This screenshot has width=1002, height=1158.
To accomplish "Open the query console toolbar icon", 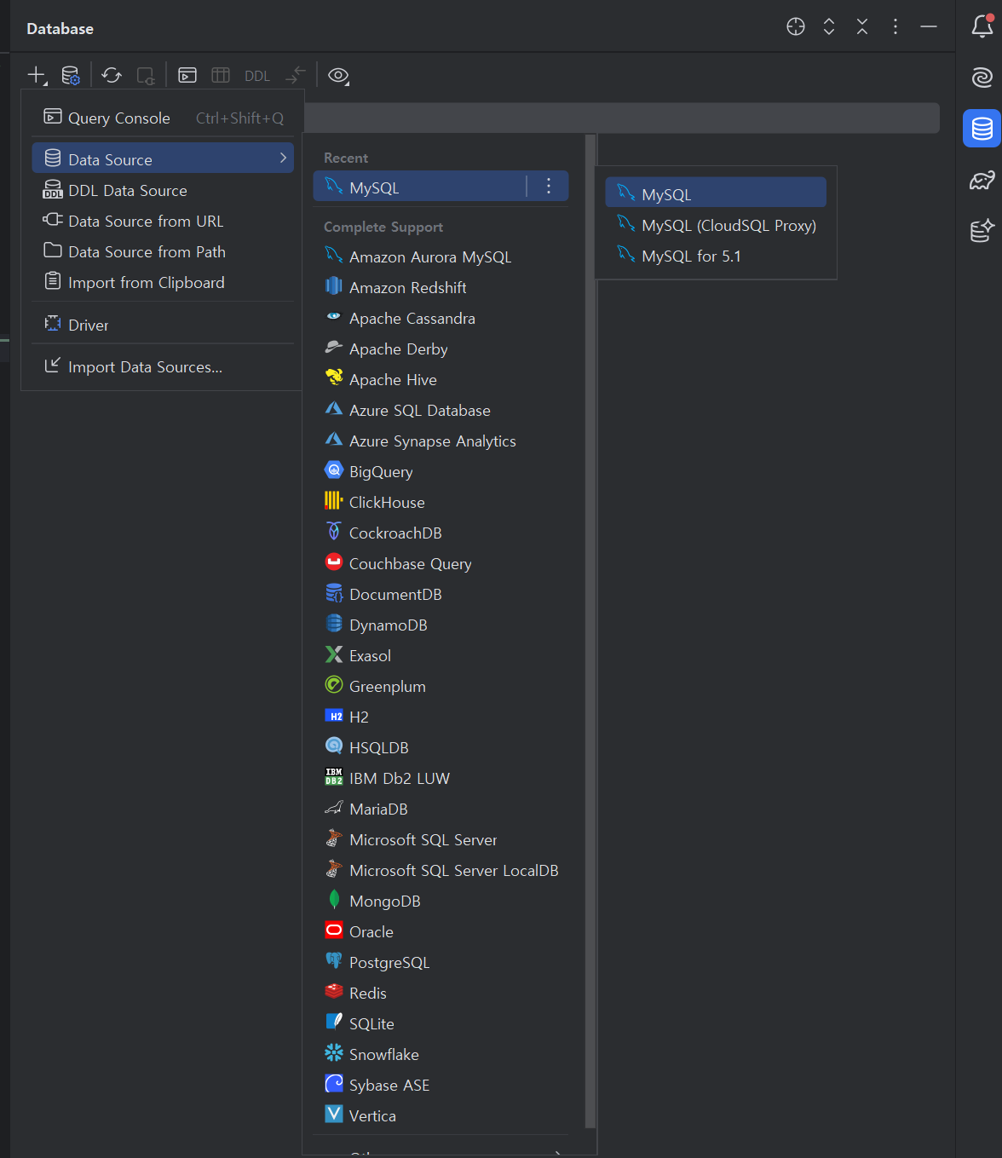I will (x=187, y=75).
